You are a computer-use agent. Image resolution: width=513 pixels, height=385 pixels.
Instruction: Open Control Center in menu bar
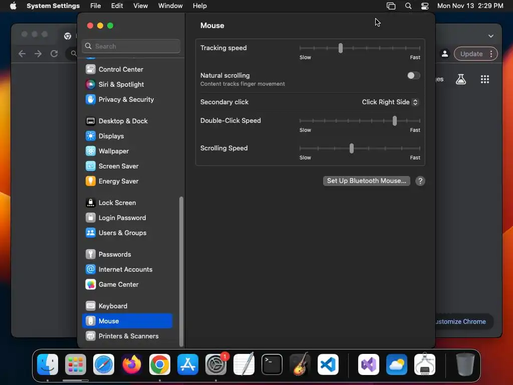425,6
